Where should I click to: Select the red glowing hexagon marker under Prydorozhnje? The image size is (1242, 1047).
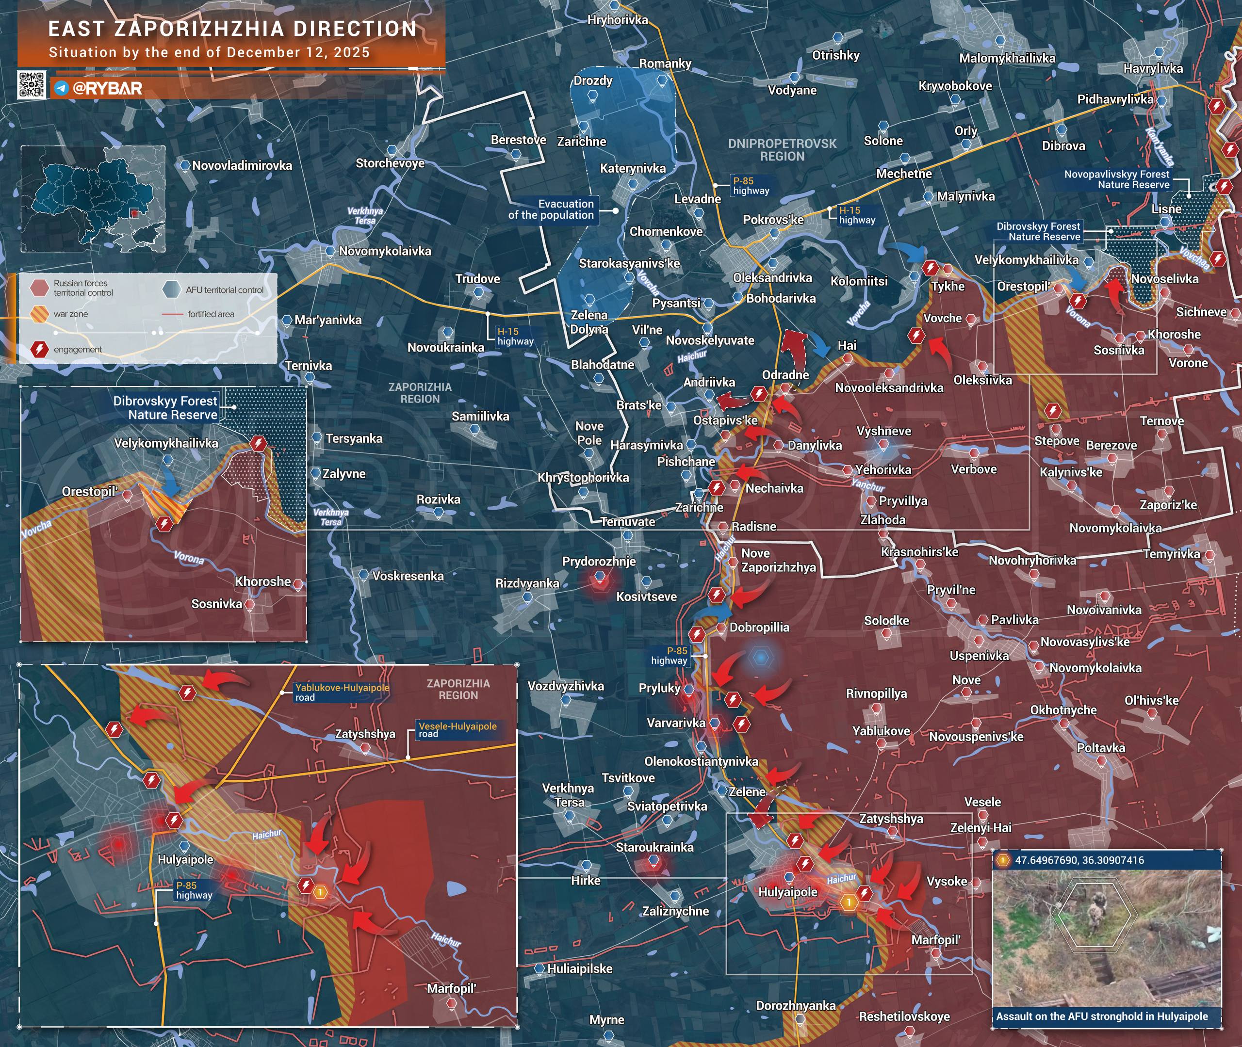(600, 578)
